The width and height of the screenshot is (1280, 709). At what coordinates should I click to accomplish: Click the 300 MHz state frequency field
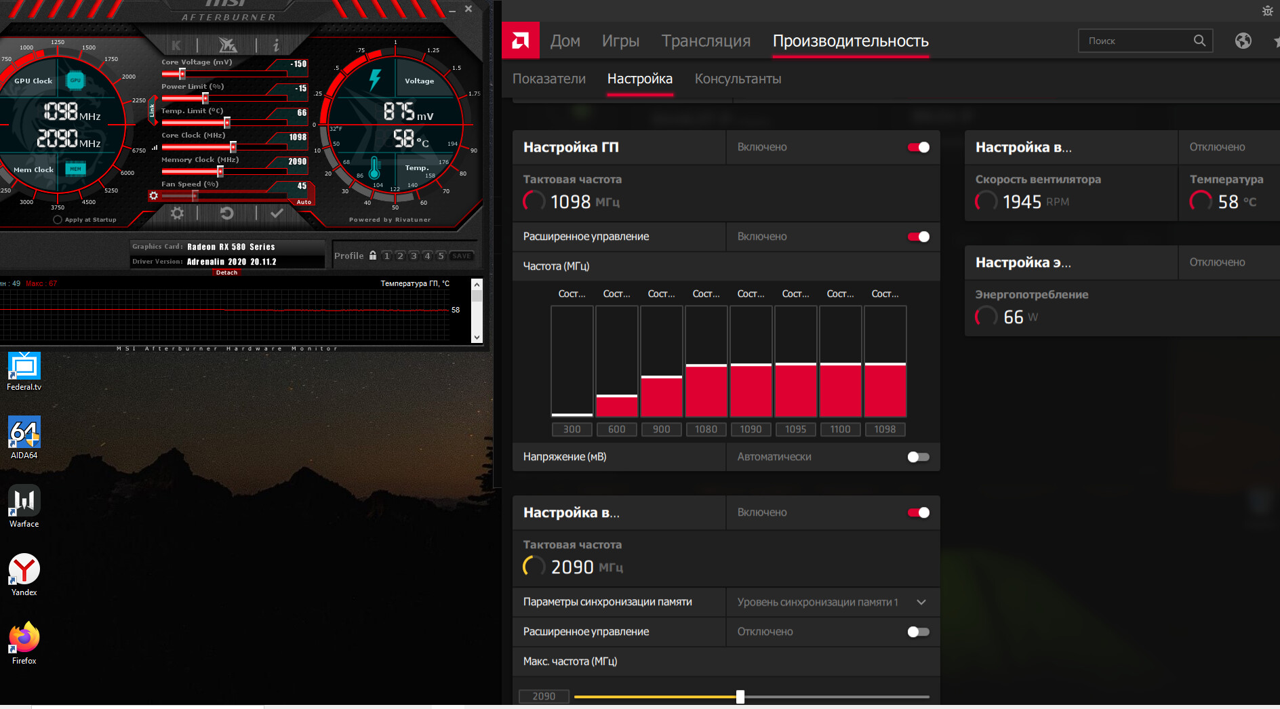coord(572,429)
